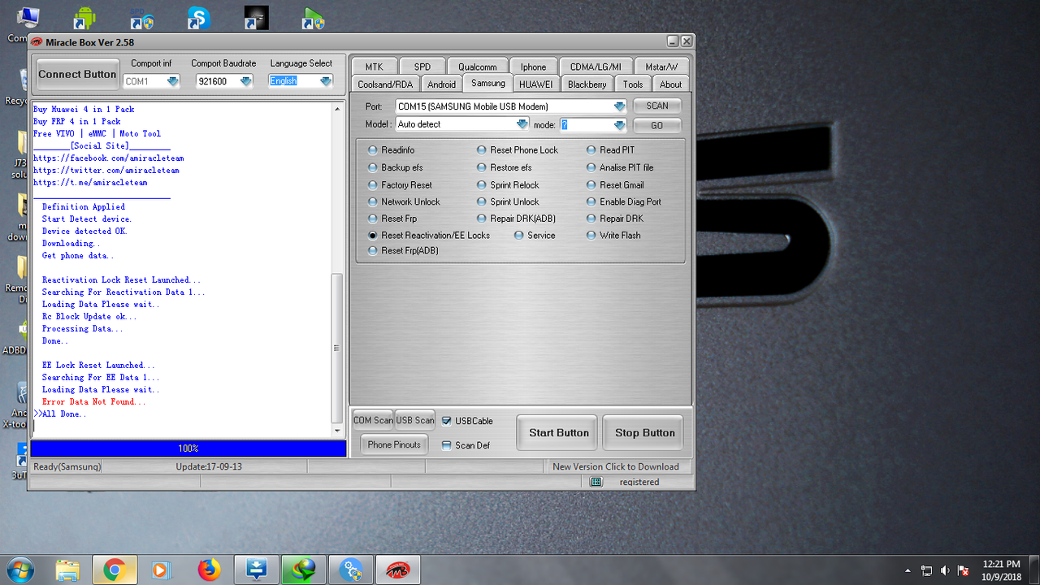Image resolution: width=1040 pixels, height=585 pixels.
Task: Select the Factory Reset radio button
Action: click(x=373, y=185)
